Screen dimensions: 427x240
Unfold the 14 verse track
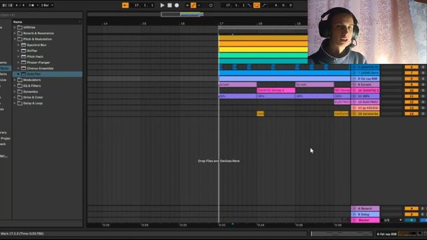354,114
